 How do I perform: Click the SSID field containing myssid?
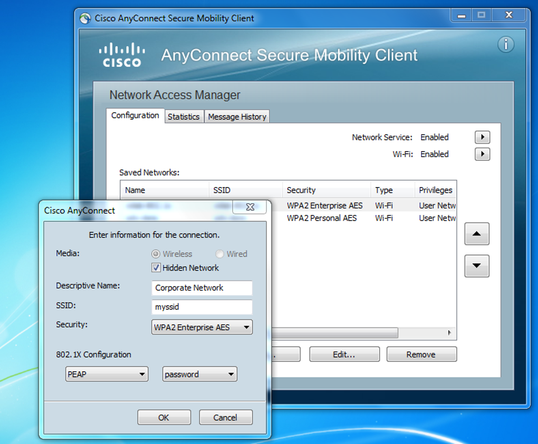[x=201, y=307]
